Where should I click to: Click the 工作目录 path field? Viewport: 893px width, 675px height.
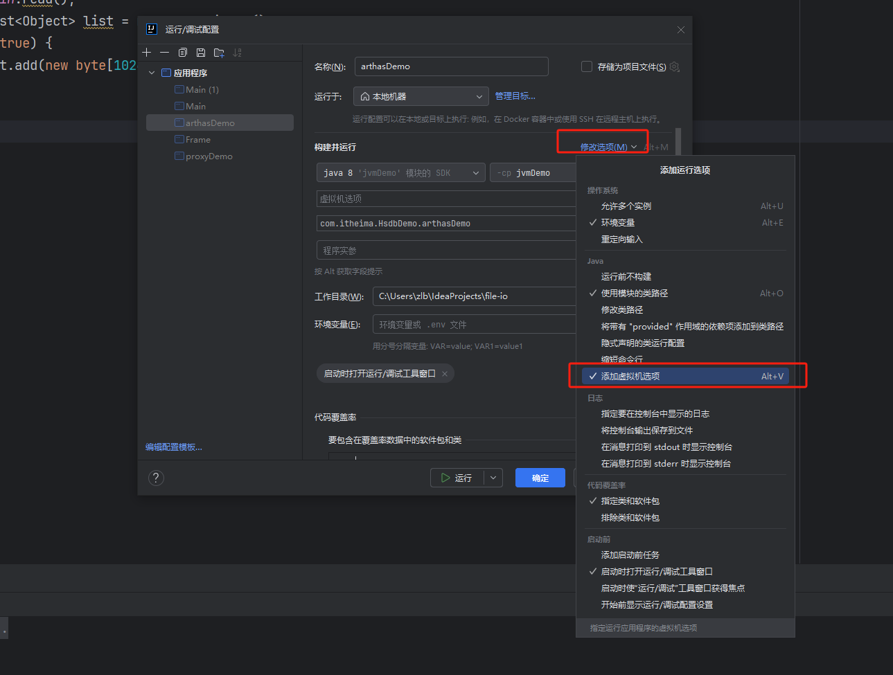[475, 296]
